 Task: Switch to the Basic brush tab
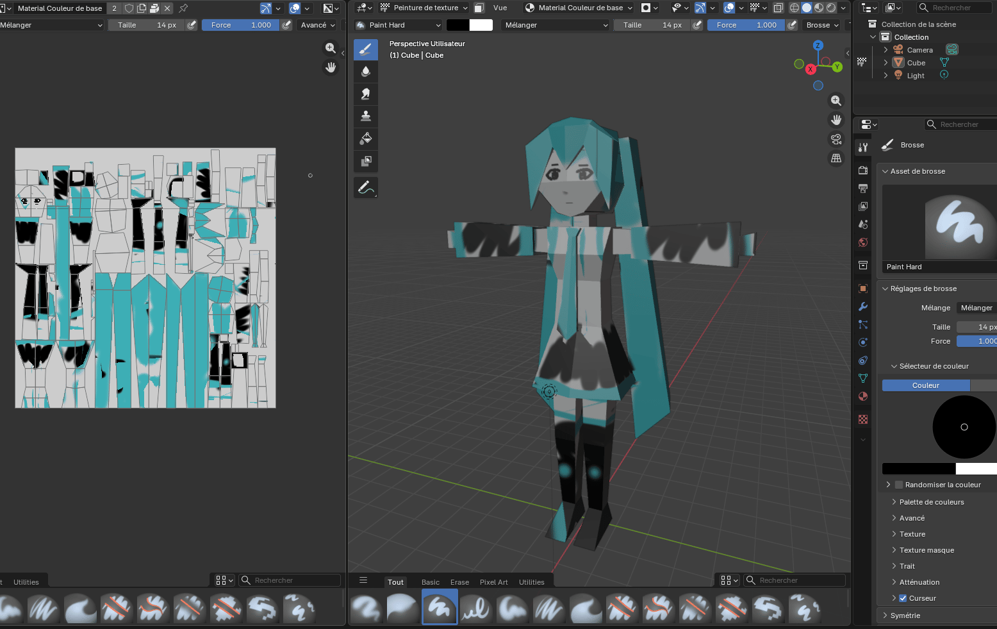(x=431, y=582)
